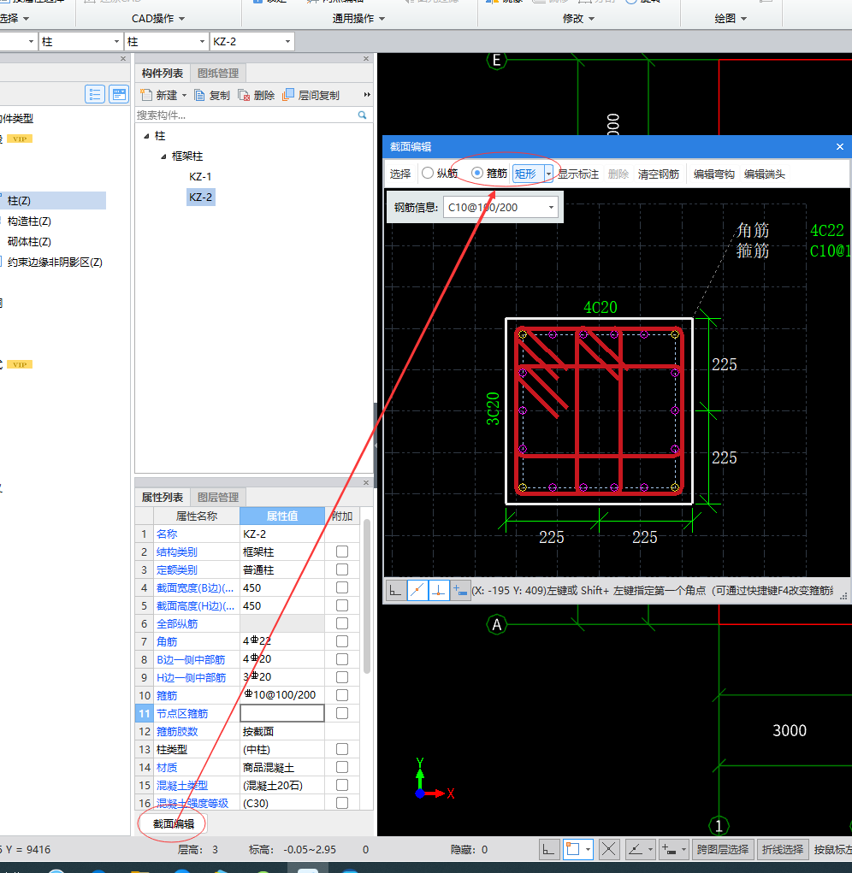852x873 pixels.
Task: Collapse the 框架柱 tree node
Action: (163, 156)
